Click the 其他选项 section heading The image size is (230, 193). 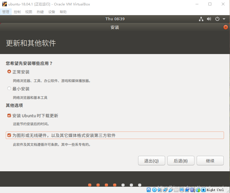pyautogui.click(x=14, y=105)
